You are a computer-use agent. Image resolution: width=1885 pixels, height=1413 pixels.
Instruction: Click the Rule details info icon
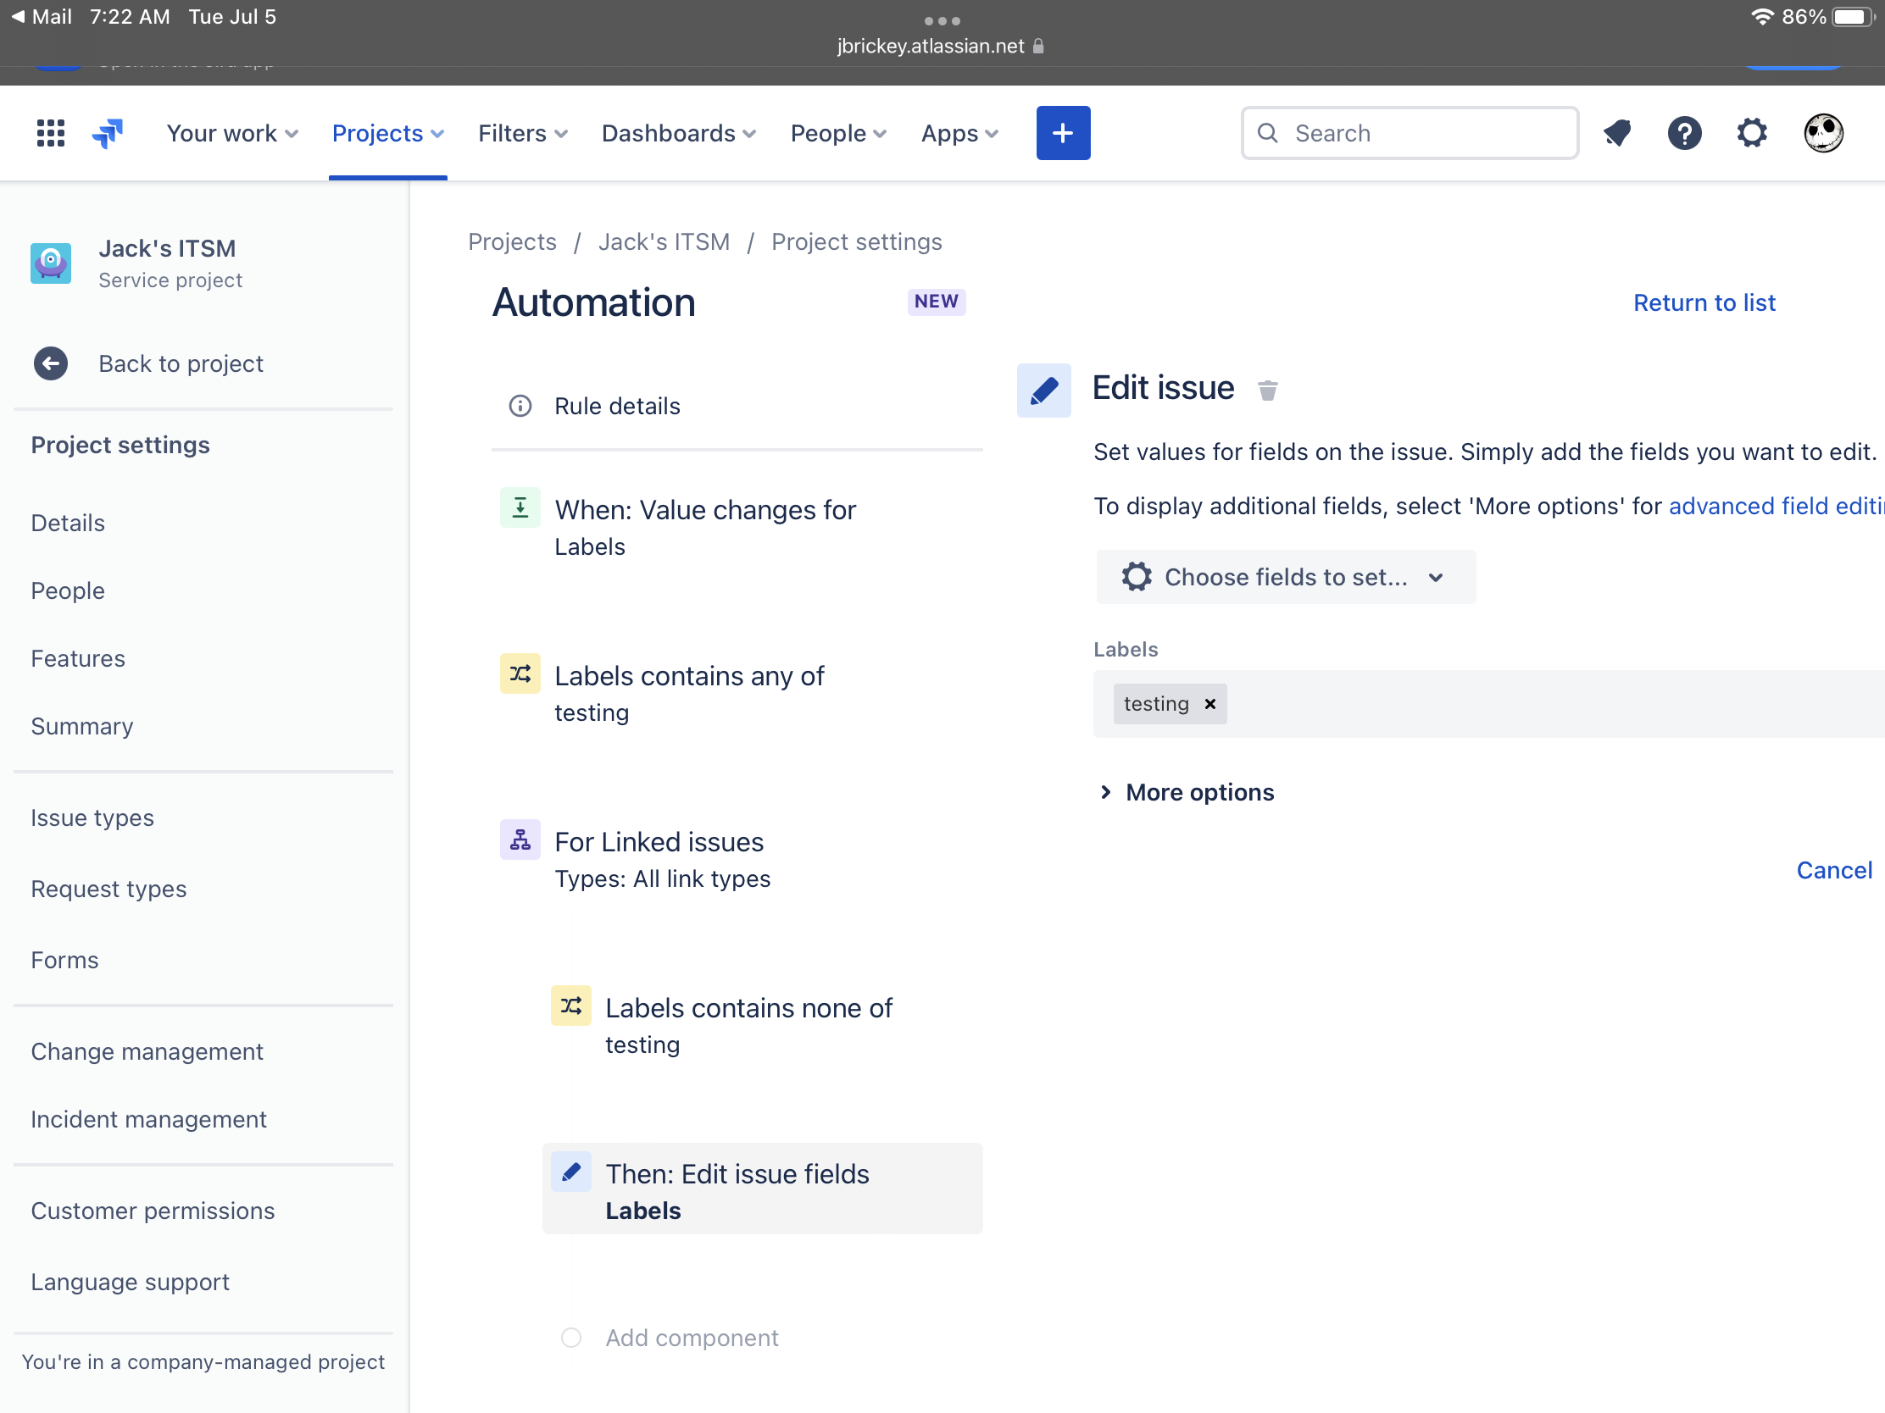coord(520,407)
